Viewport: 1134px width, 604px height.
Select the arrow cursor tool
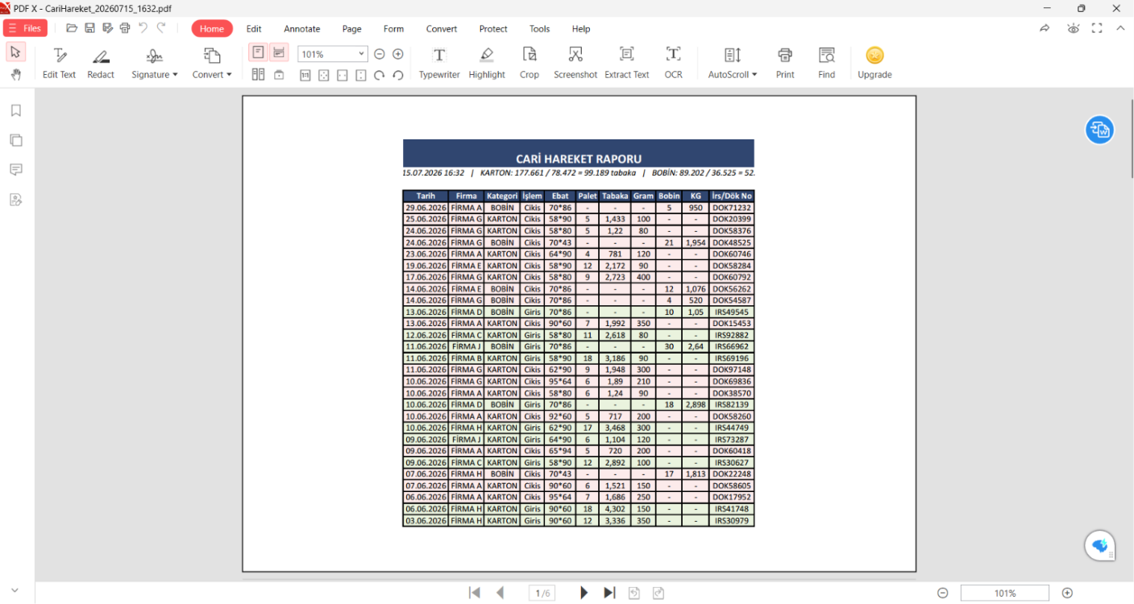coord(15,52)
